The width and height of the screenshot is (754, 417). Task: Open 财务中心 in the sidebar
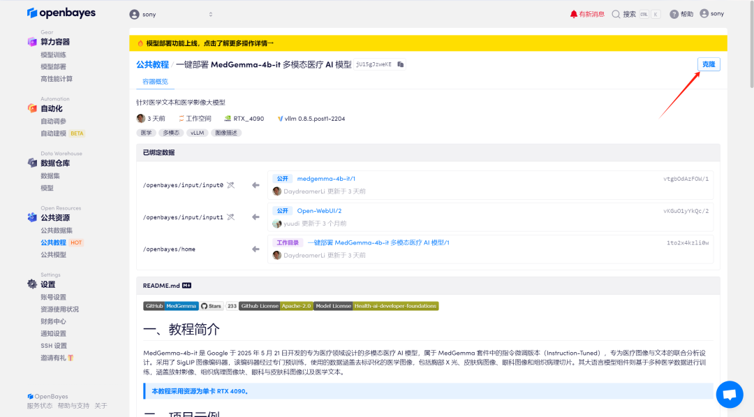(x=53, y=321)
